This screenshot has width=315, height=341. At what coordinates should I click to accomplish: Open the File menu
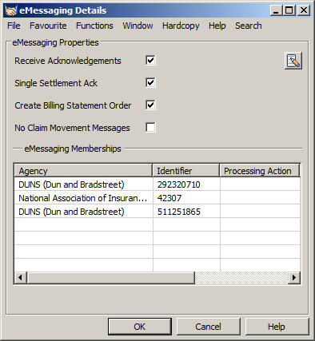coord(14,26)
